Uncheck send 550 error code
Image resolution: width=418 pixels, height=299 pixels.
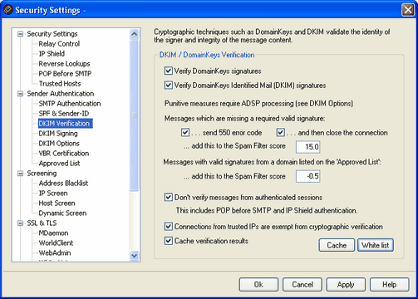pyautogui.click(x=185, y=132)
